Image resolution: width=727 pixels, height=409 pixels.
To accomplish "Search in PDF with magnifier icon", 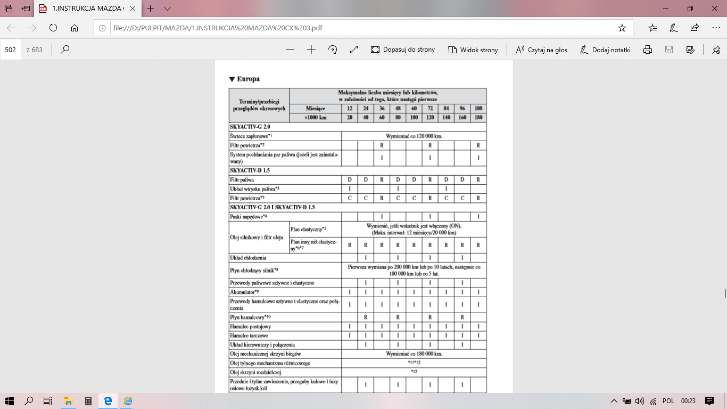I will (x=65, y=50).
